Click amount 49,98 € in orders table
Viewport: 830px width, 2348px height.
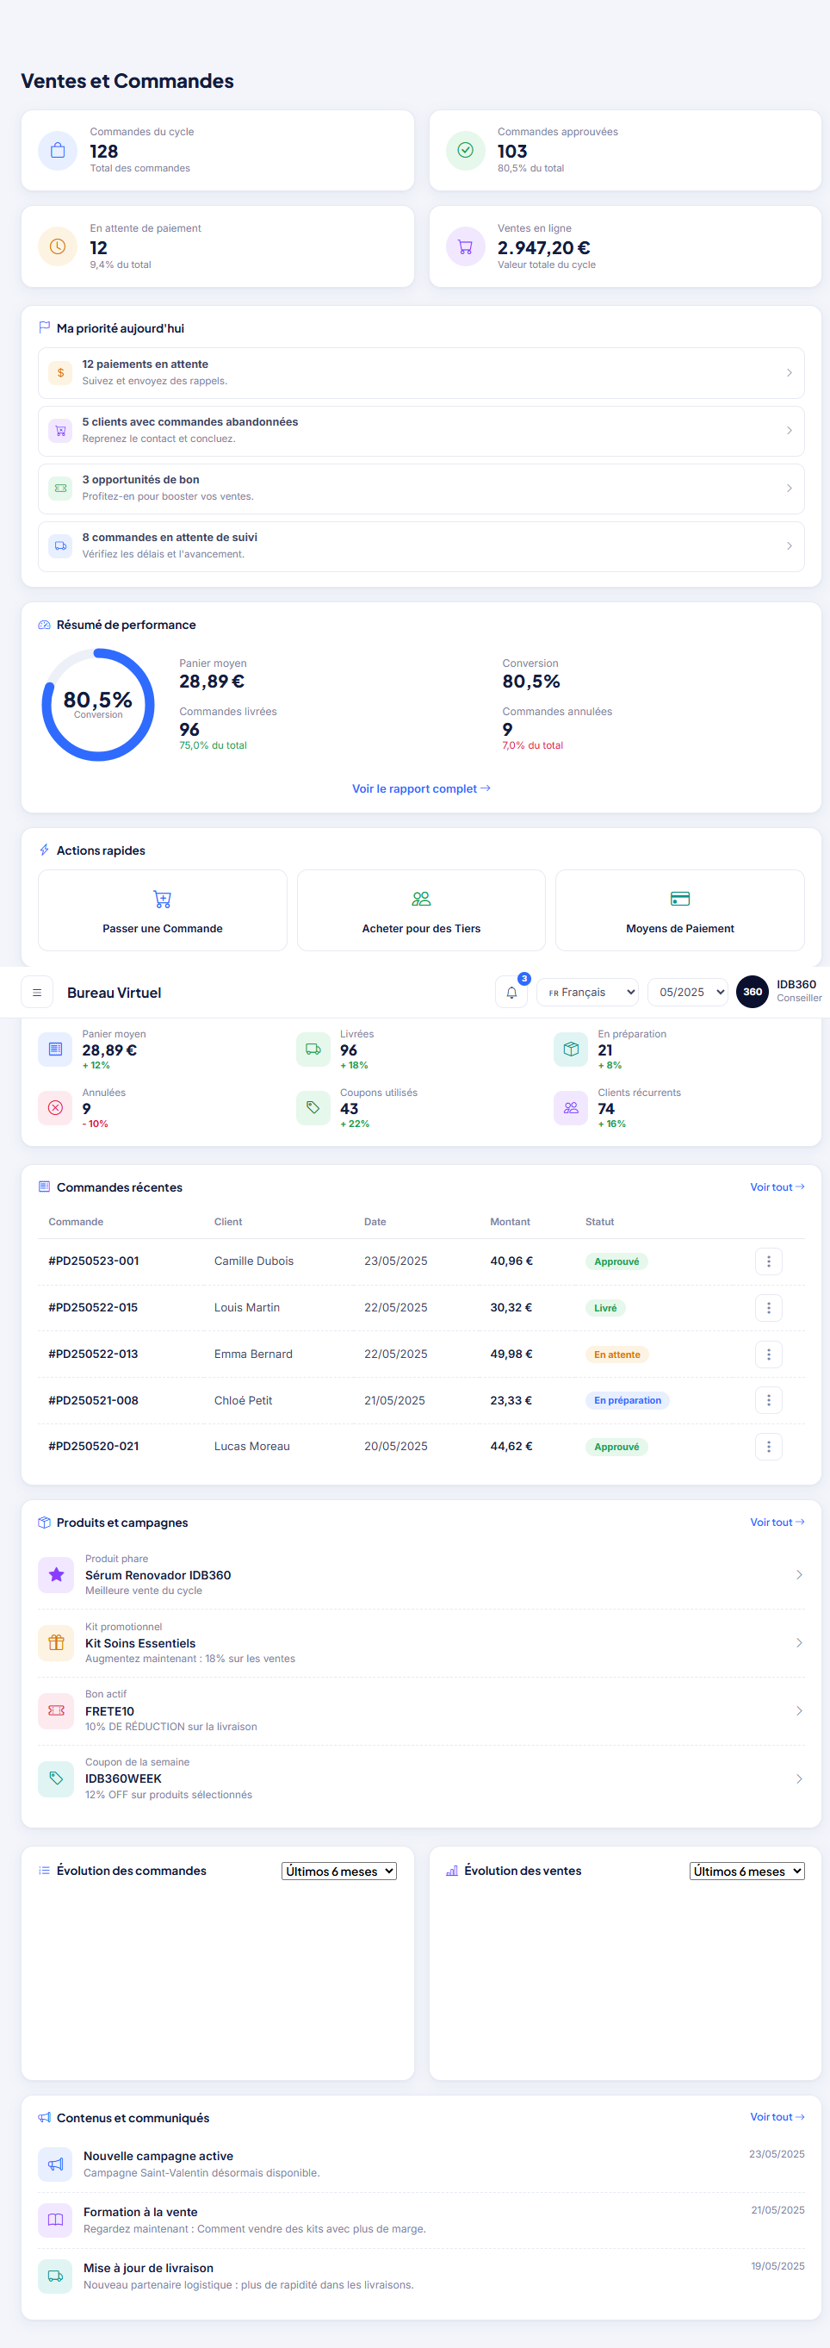click(x=511, y=1355)
